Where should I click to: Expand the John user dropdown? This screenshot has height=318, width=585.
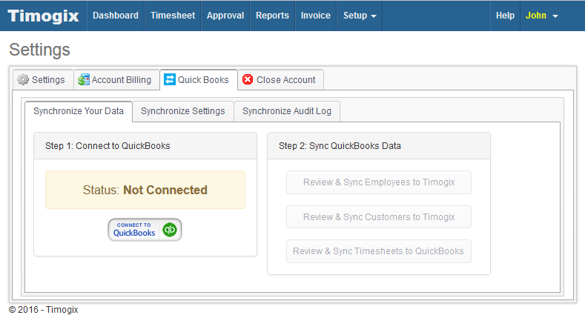pyautogui.click(x=542, y=16)
